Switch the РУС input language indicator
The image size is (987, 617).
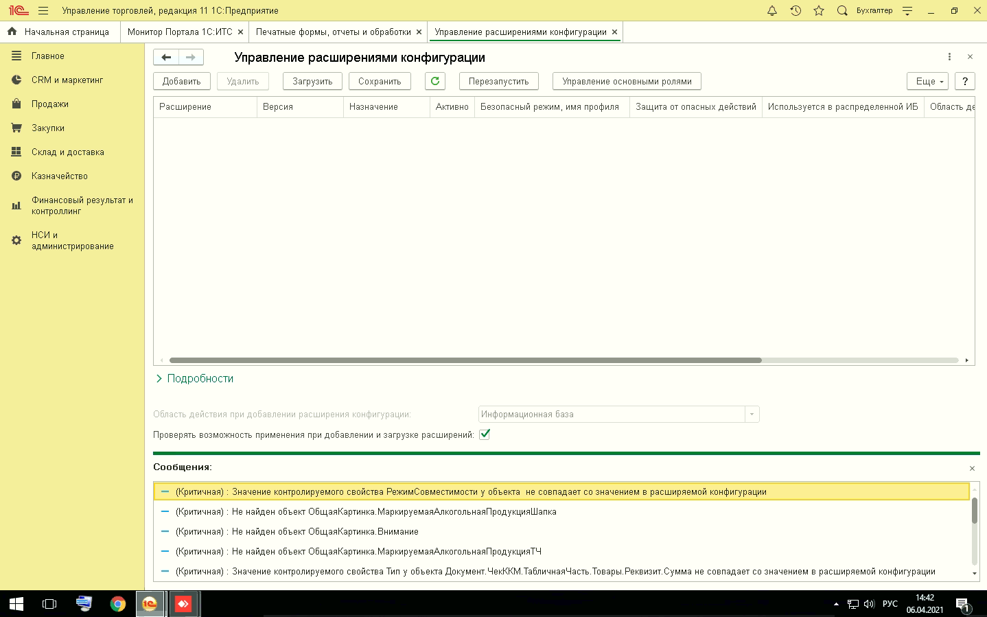(x=890, y=604)
